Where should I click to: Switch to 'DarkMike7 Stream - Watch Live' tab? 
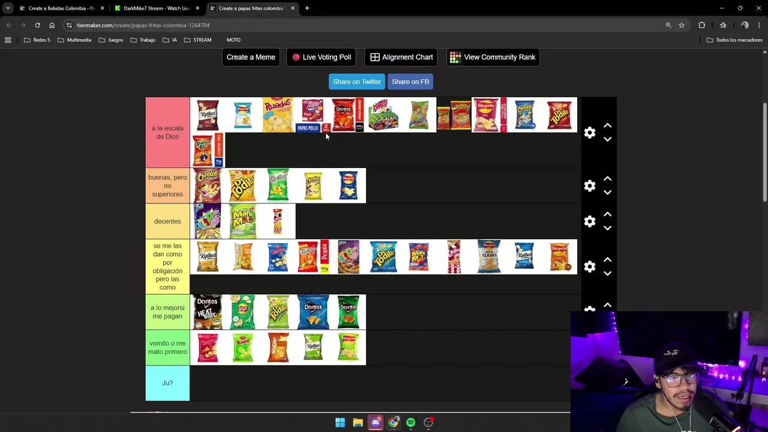click(x=156, y=8)
